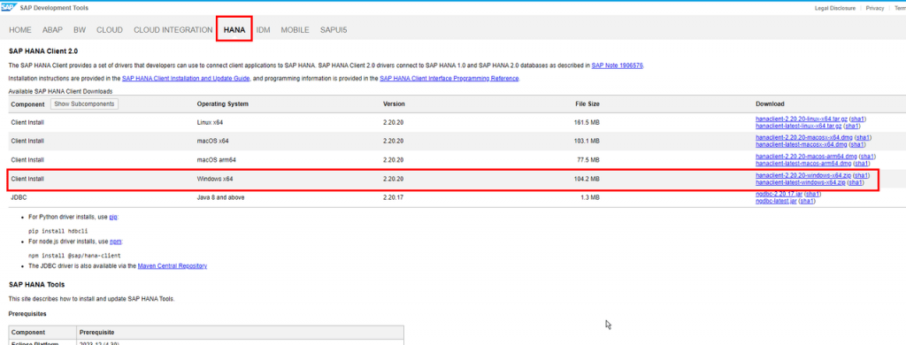Open the IDM tab
Image resolution: width=906 pixels, height=345 pixels.
coord(263,29)
